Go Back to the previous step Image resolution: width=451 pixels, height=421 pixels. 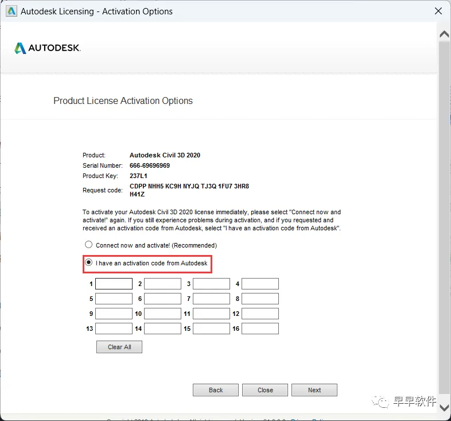point(216,390)
